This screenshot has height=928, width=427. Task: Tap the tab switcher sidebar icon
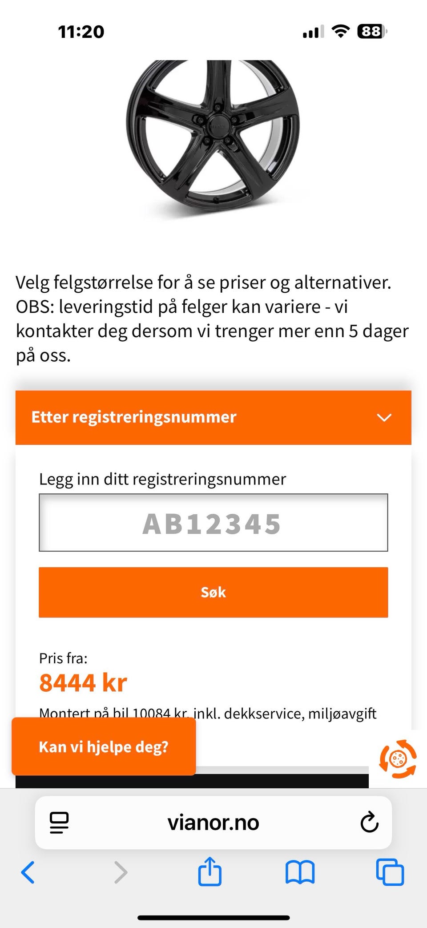(58, 822)
